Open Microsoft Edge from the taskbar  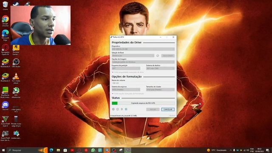pos(51,150)
